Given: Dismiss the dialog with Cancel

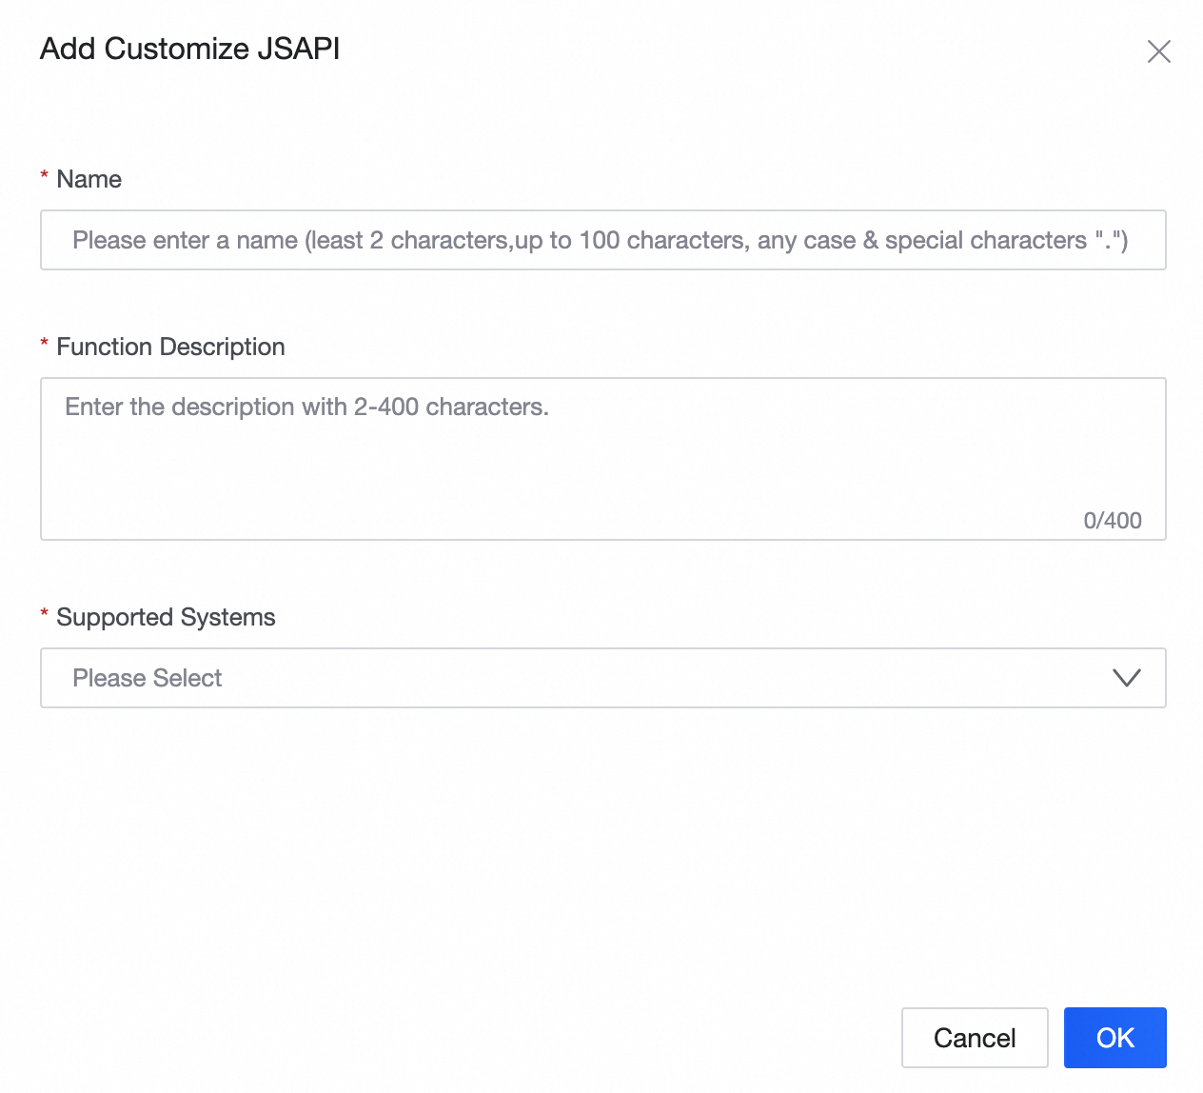Looking at the screenshot, I should click(974, 1038).
